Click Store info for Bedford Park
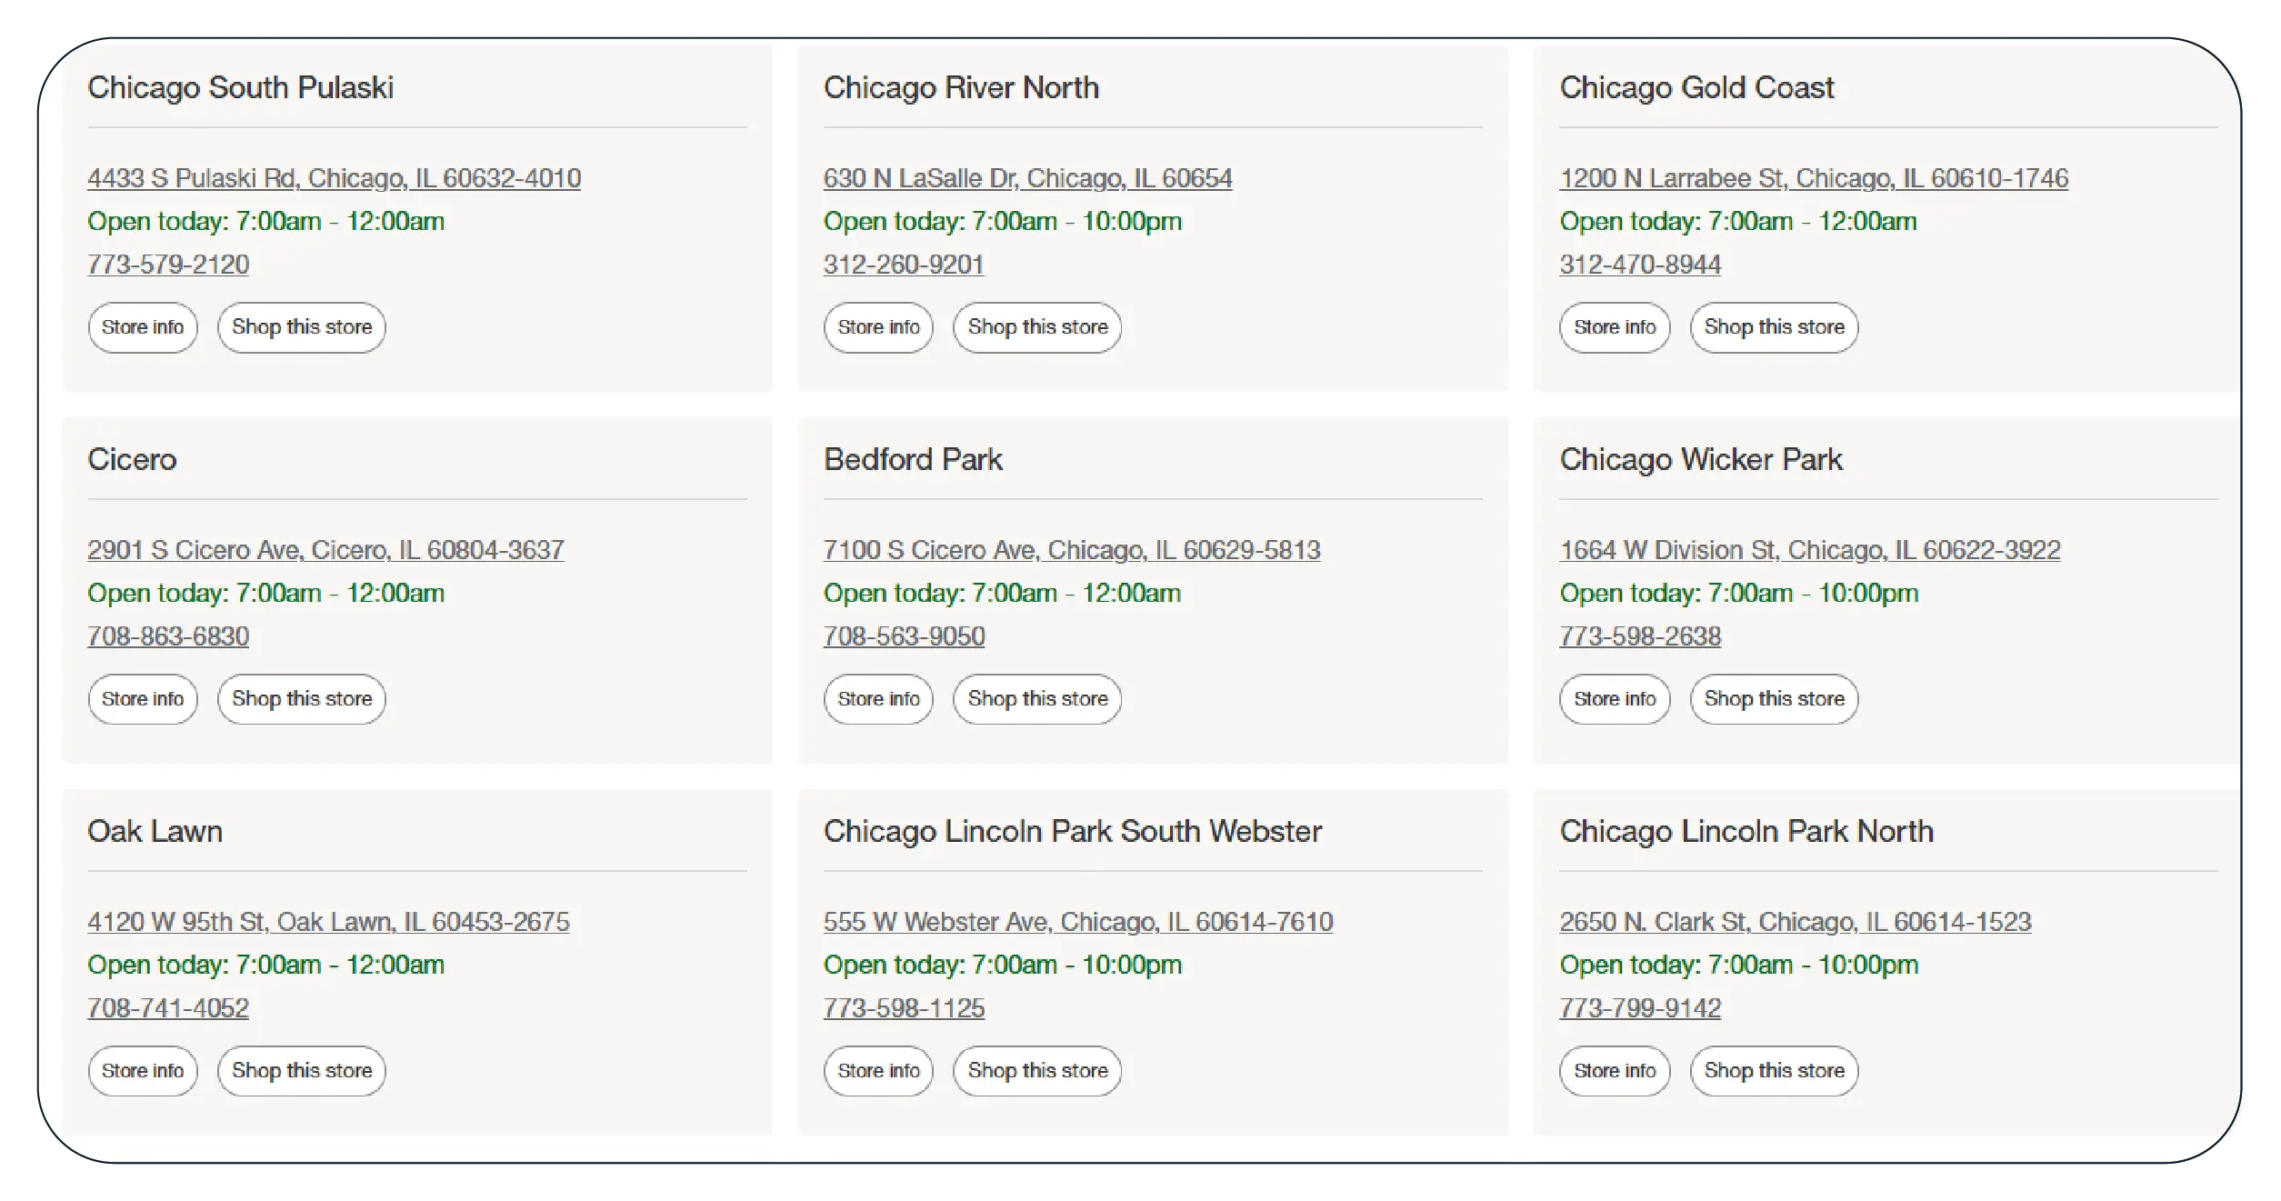 click(878, 699)
